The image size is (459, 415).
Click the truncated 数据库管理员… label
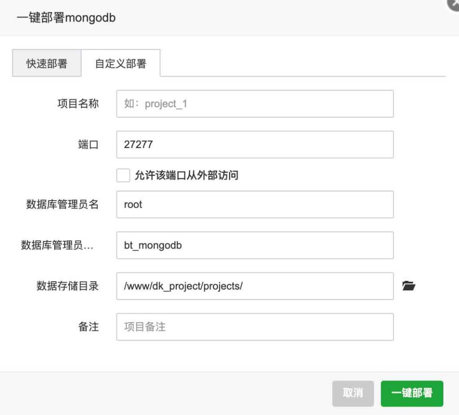click(57, 245)
